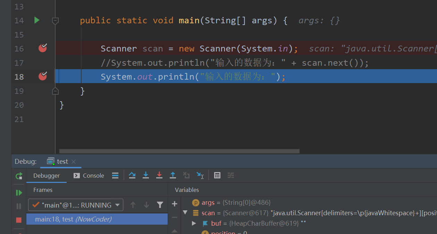Click the Trace Current Stream Chain icon
Screen dimensions: 437x234
(231, 175)
